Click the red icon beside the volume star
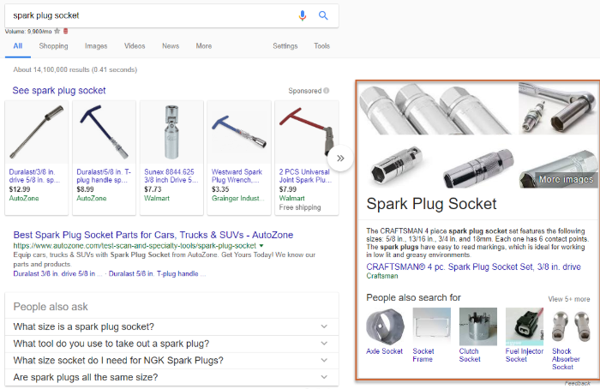Viewport: 600px width, 389px height. pos(65,32)
